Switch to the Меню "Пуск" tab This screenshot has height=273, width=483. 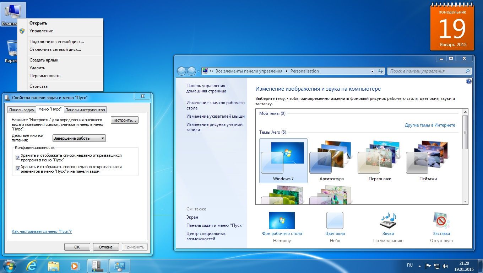(x=50, y=109)
